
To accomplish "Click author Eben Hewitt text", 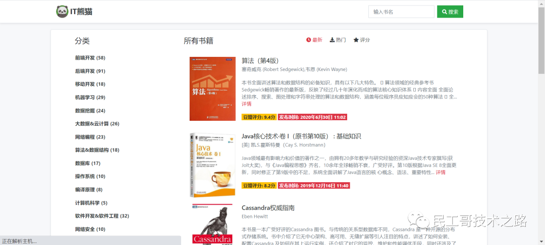I will pyautogui.click(x=255, y=216).
